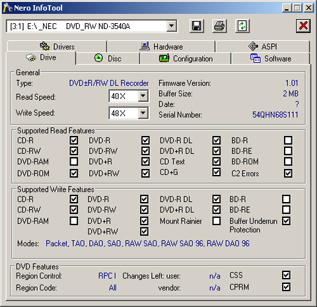
Task: Click the floppy disk save icon
Action: [197, 26]
